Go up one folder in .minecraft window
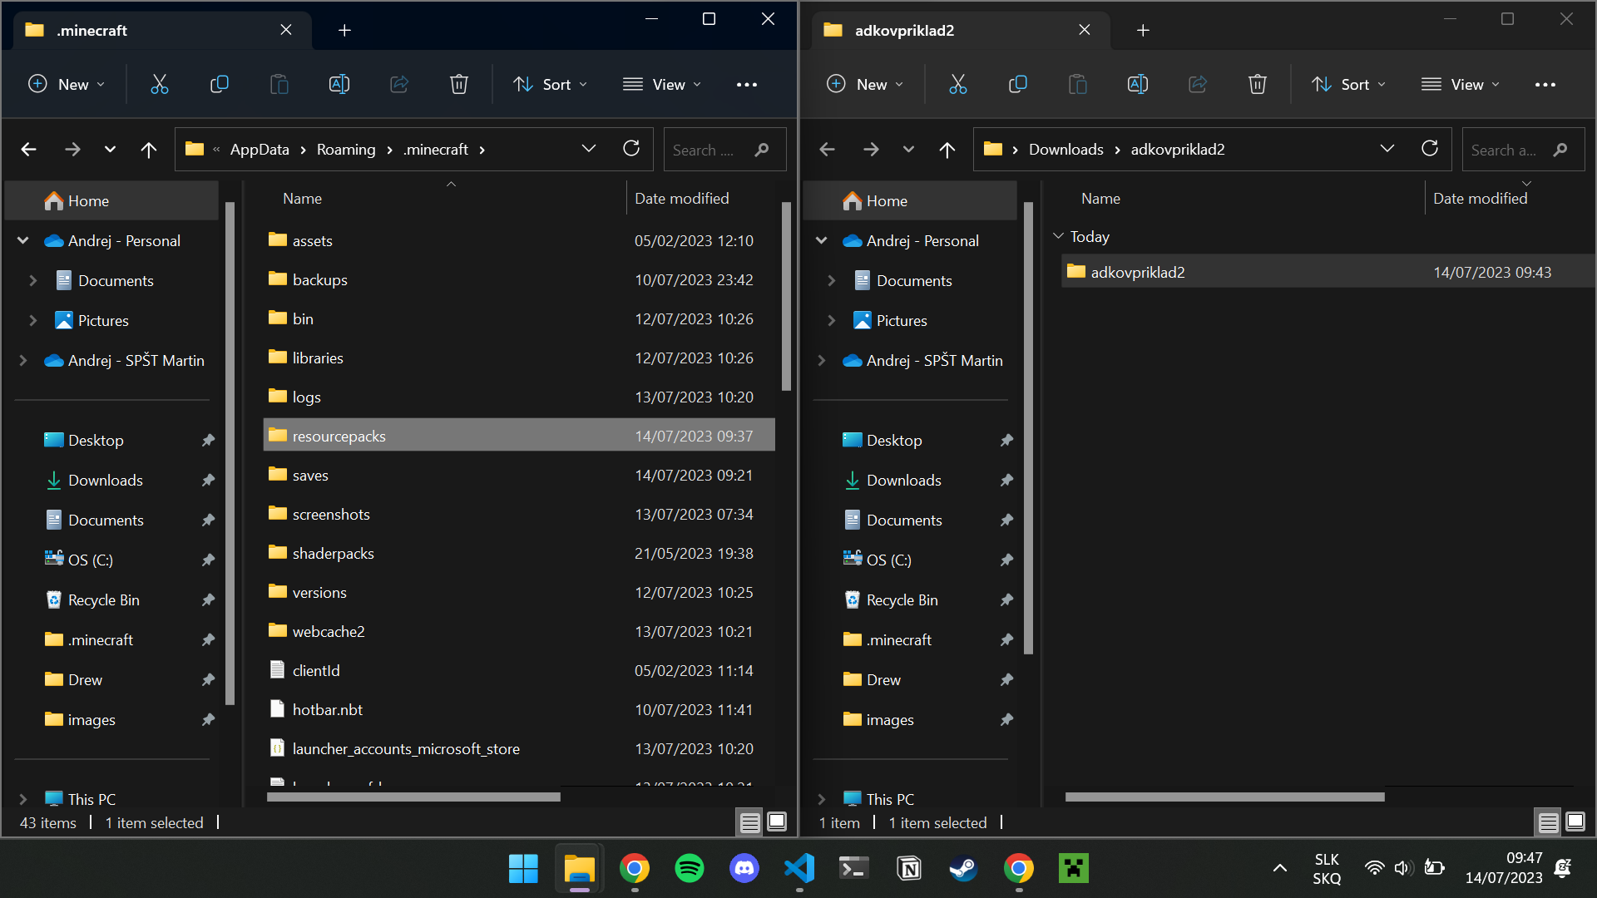 [149, 149]
